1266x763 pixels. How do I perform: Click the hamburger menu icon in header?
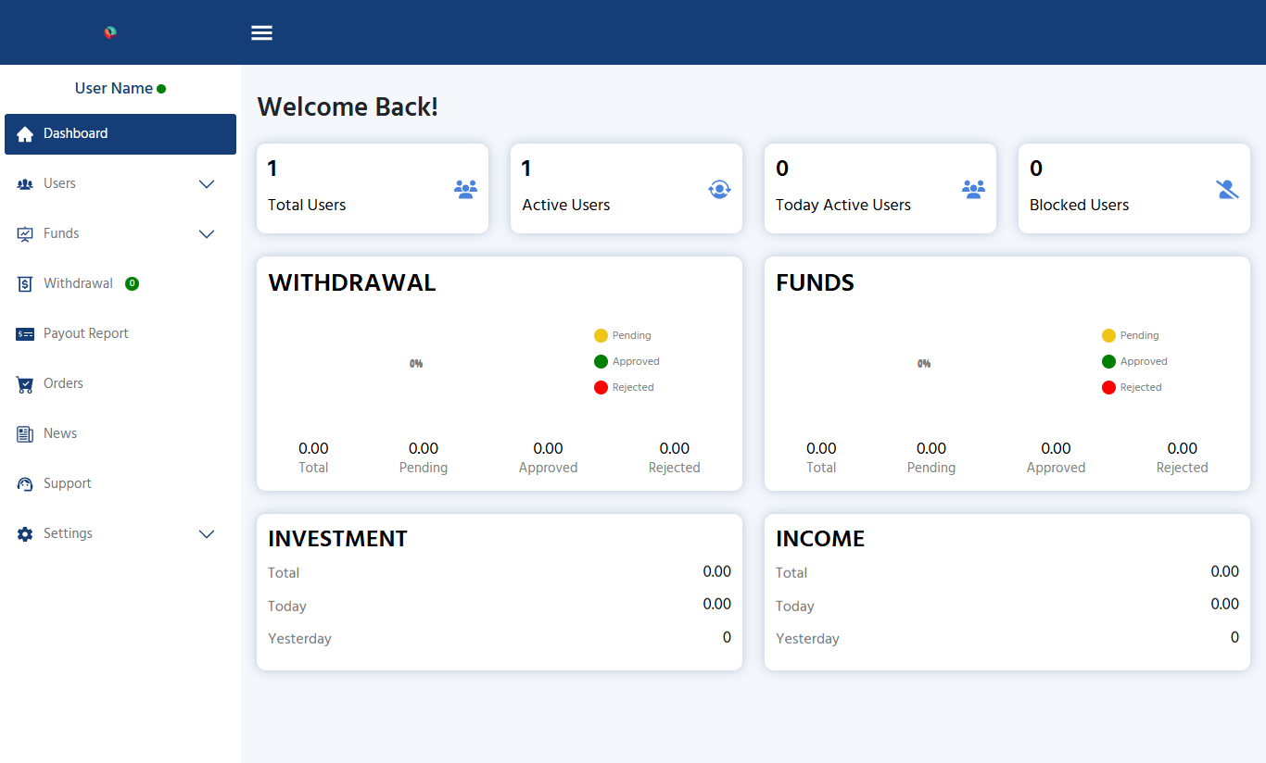(x=261, y=33)
